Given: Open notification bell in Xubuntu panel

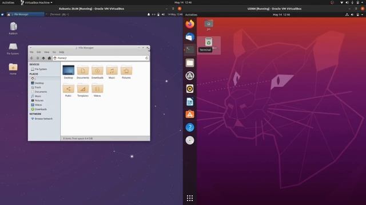Looking at the screenshot, I should pos(149,14).
